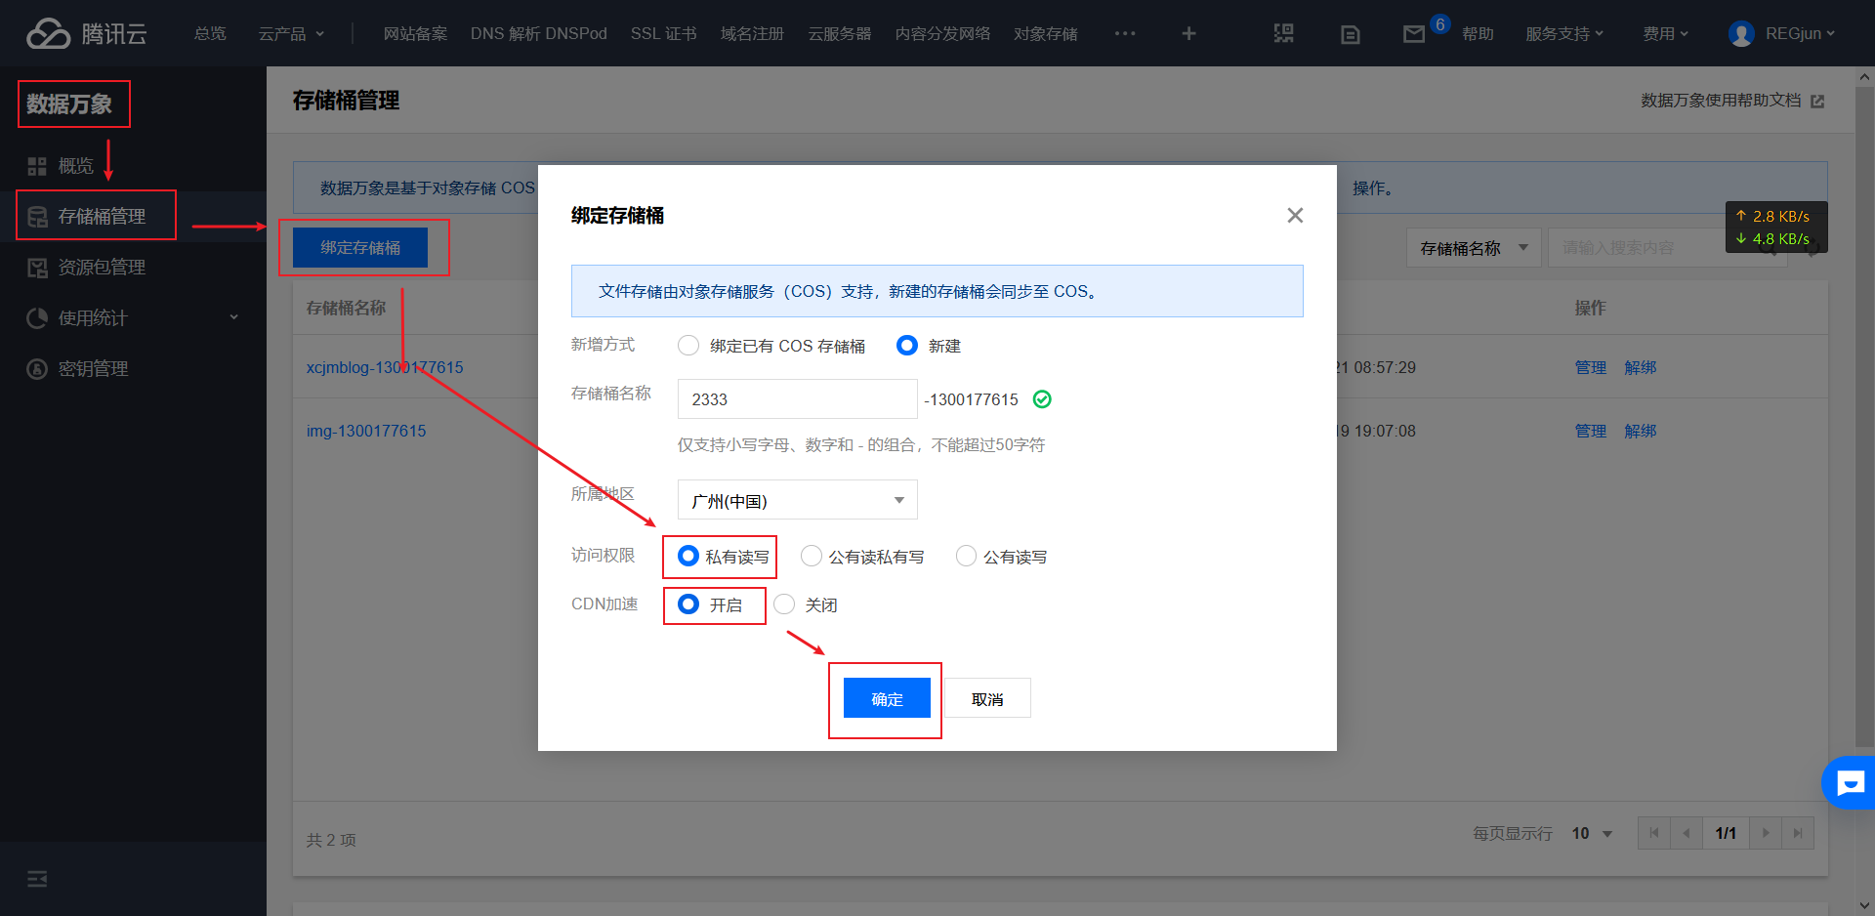Cancel the dialog with 取消
1875x916 pixels.
coord(987,698)
